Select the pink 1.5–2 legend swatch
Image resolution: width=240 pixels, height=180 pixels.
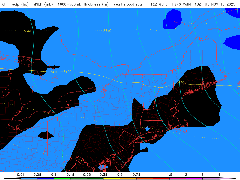pyautogui.click(x=178, y=178)
